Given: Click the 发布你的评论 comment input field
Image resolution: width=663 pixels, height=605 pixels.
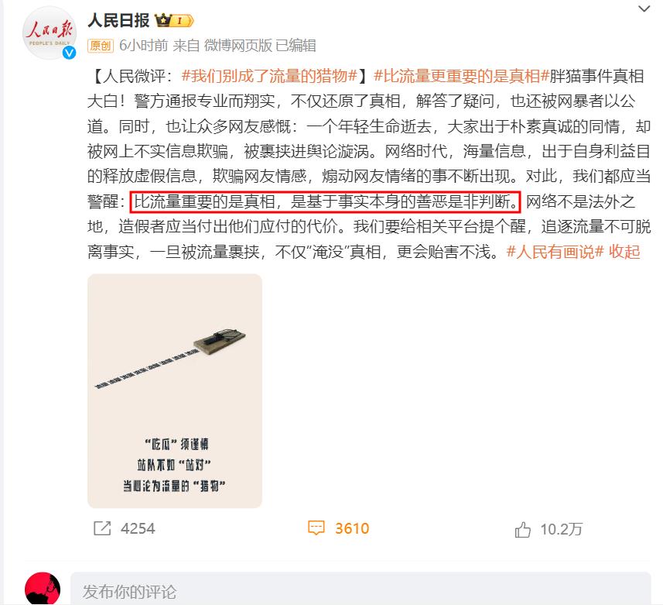Looking at the screenshot, I should click(x=361, y=591).
